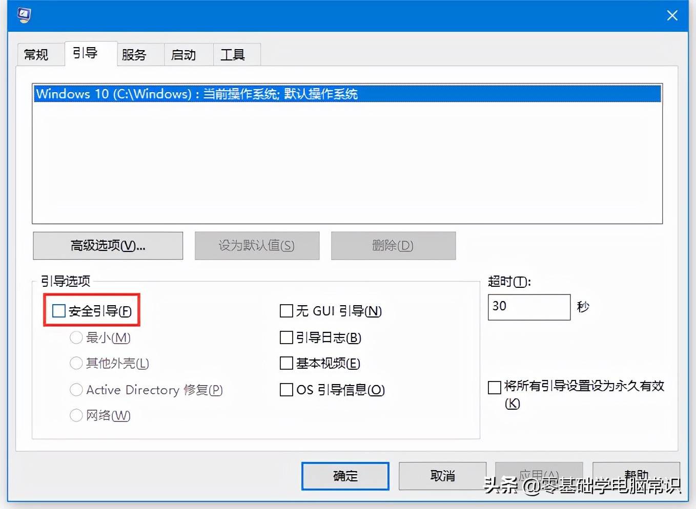Open the 服务 tab
696x509 pixels.
tap(134, 54)
